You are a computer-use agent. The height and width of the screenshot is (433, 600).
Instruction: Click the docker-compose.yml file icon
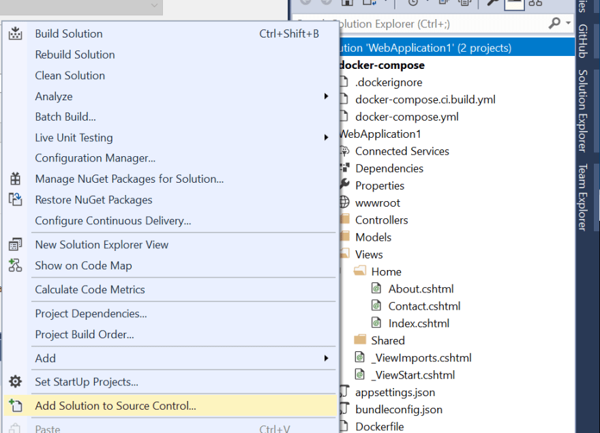(344, 117)
